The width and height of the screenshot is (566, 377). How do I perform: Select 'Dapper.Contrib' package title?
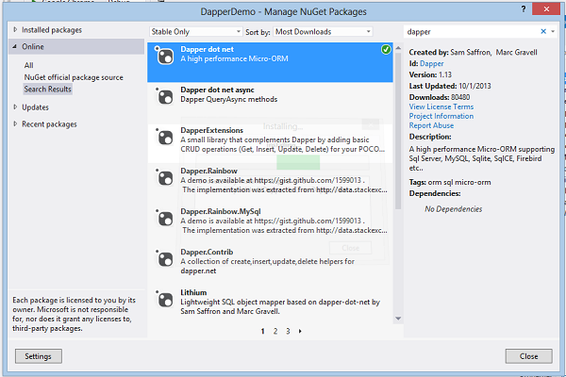pos(207,252)
